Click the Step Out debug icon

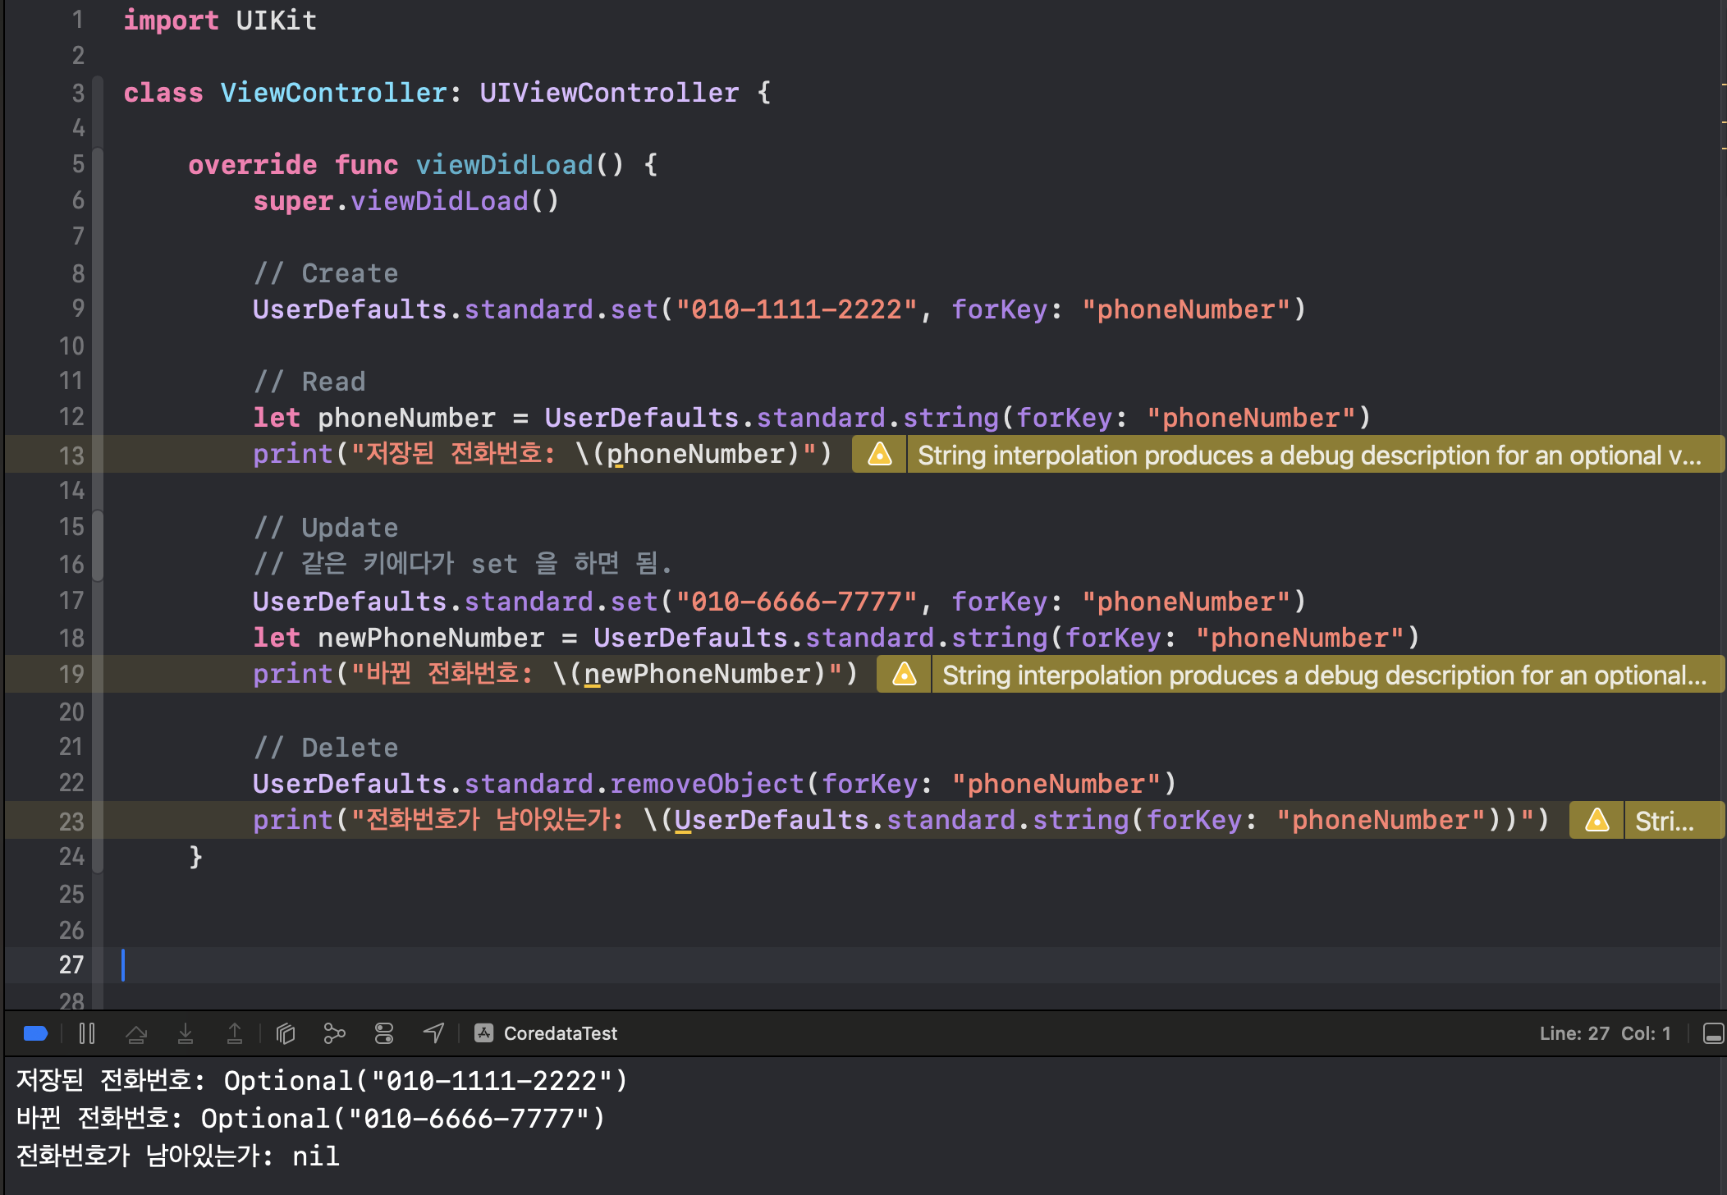235,1033
